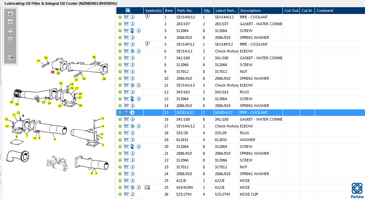This screenshot has width=365, height=199.
Task: Click S supersession icon on hose 419/419N row
Action: (132, 187)
